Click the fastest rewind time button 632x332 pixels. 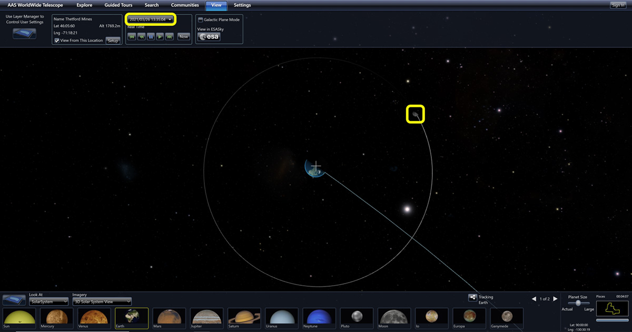pos(131,37)
